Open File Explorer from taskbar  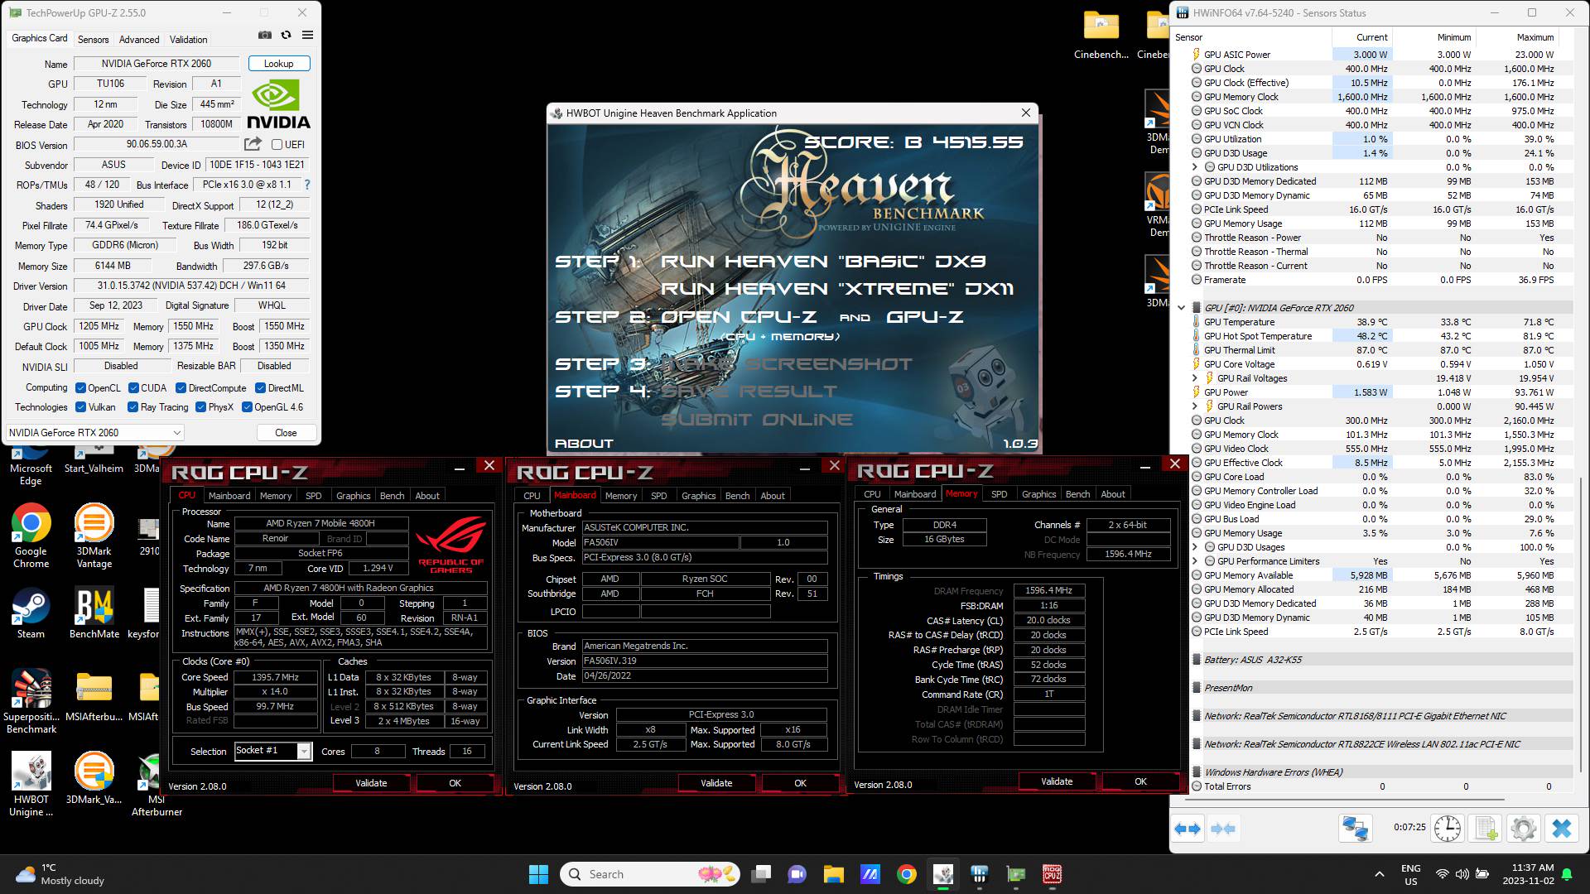[x=833, y=874]
